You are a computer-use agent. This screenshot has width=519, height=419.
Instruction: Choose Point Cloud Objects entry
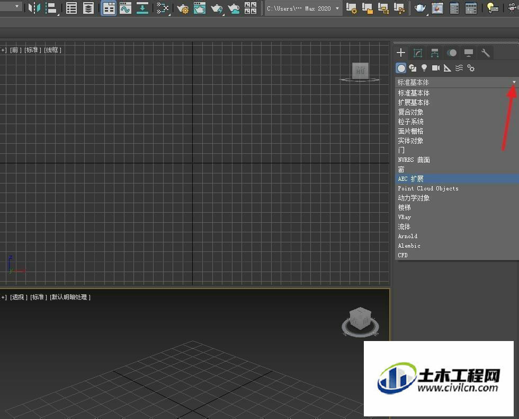pos(457,188)
